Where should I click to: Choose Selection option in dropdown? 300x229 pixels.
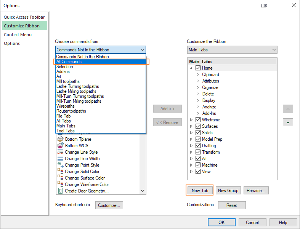tap(101, 67)
